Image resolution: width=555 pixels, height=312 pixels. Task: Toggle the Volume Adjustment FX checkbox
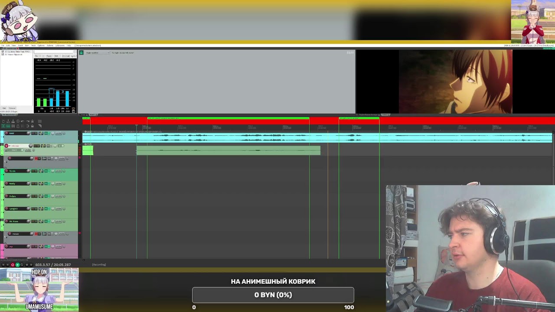(x=3, y=54)
